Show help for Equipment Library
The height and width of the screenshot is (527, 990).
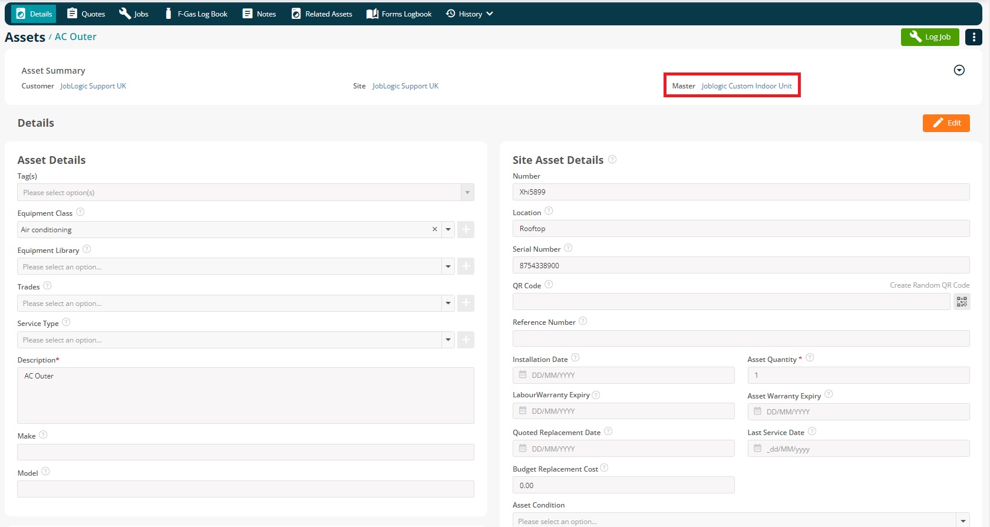point(87,249)
